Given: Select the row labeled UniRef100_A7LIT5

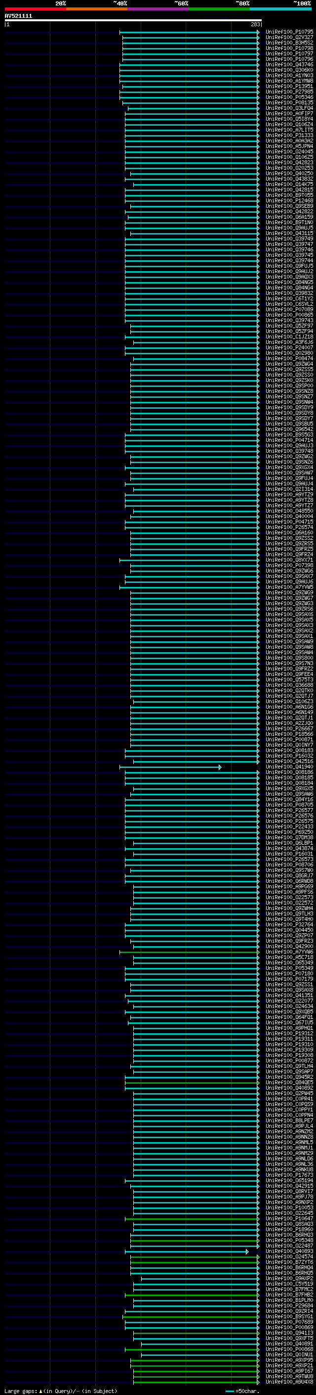Looking at the screenshot, I should pos(289,130).
